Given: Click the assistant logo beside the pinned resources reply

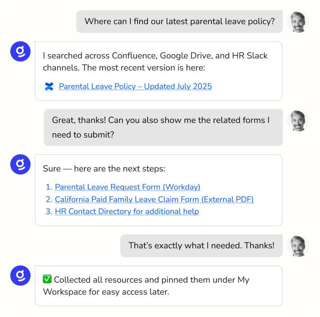Looking at the screenshot, I should (x=20, y=275).
